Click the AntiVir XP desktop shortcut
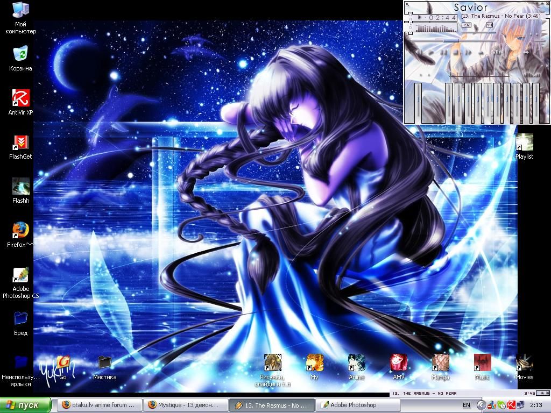Screen dimensions: 551x413 point(20,102)
